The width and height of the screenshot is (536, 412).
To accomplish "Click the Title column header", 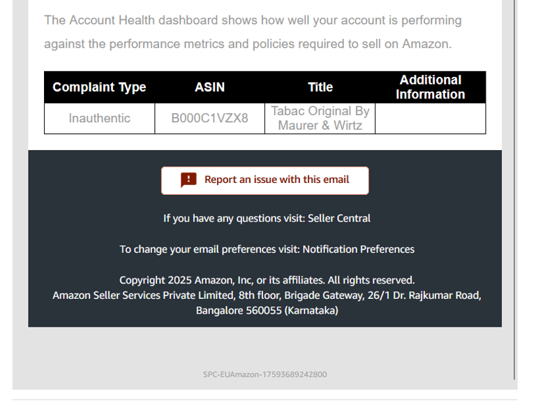I will [320, 87].
